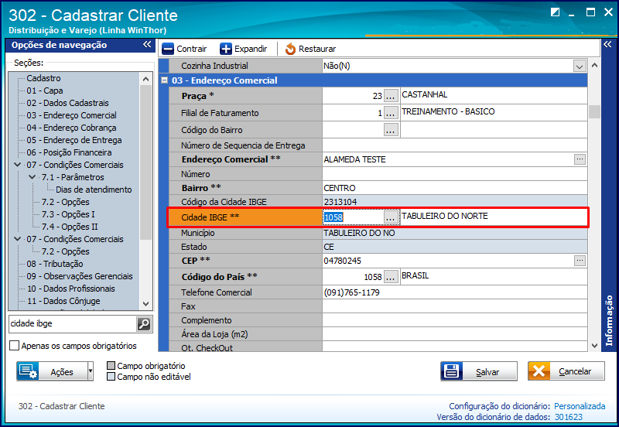Click form scrollbar up arrow
This screenshot has height=427, width=619.
594,65
